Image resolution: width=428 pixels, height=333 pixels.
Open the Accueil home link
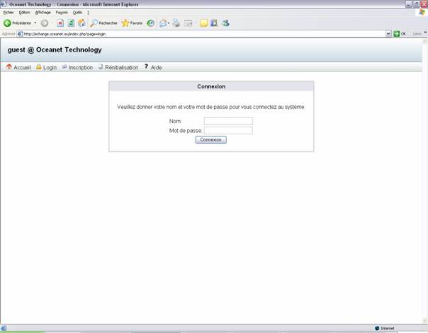[x=18, y=67]
